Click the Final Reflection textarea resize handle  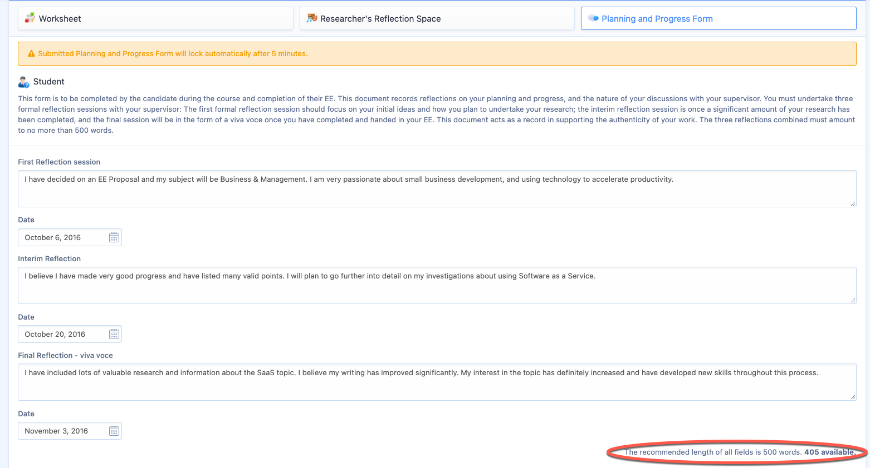point(853,397)
